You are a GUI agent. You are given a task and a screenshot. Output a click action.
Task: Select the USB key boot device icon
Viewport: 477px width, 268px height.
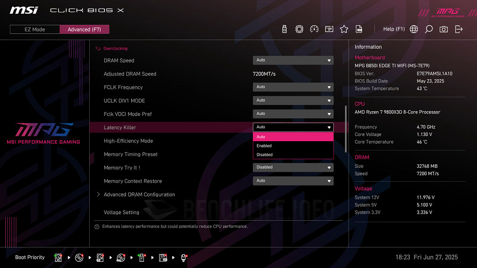(x=142, y=258)
